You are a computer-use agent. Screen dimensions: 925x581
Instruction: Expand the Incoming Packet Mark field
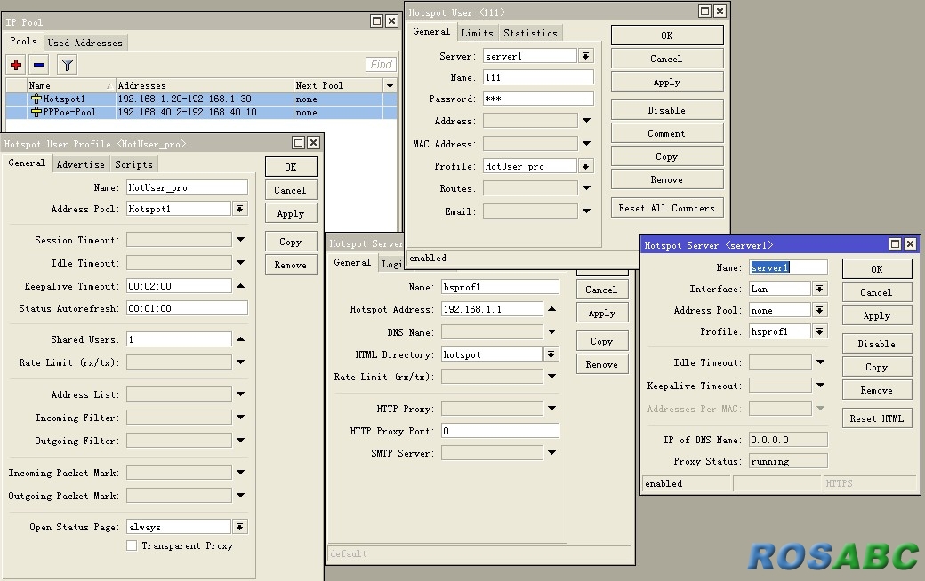(x=241, y=472)
